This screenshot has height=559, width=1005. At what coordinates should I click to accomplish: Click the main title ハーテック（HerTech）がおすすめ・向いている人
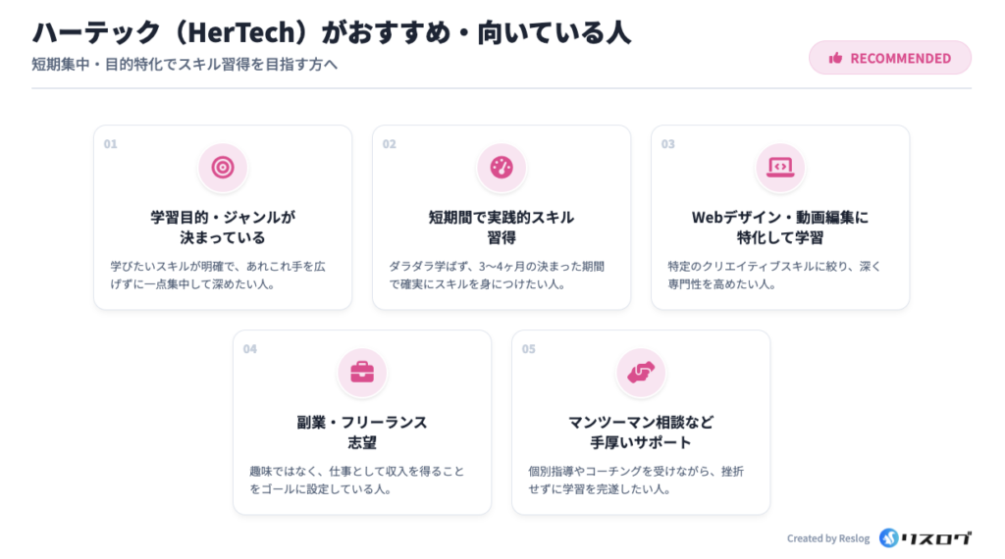click(x=332, y=31)
